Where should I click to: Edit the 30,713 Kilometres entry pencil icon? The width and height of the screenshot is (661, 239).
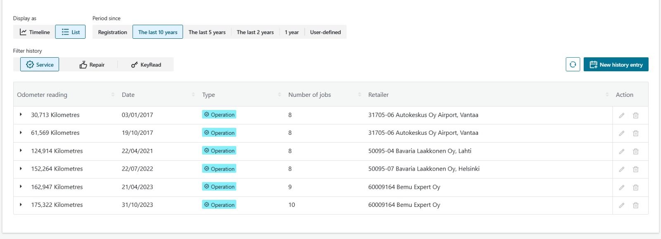point(621,115)
